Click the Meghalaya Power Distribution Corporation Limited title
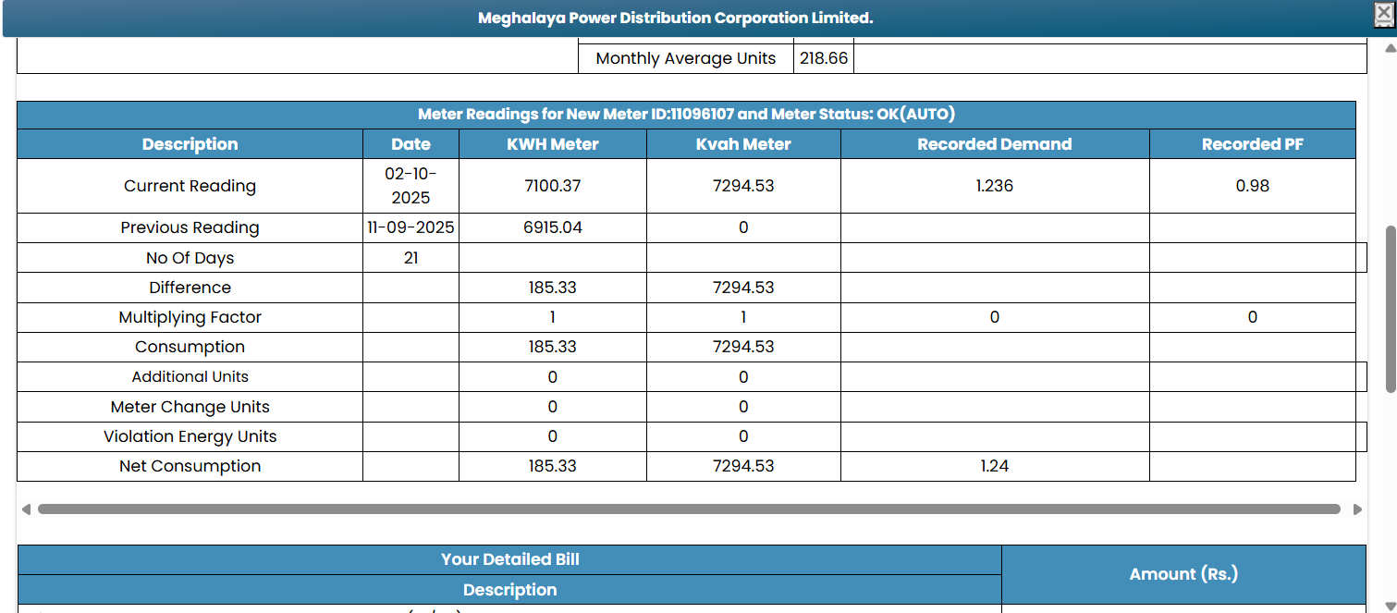Viewport: 1397px width, 613px height. pos(675,18)
